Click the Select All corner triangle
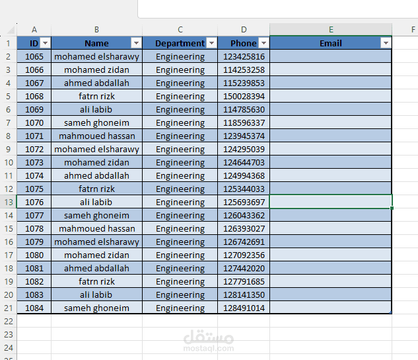418x360 pixels. point(10,30)
